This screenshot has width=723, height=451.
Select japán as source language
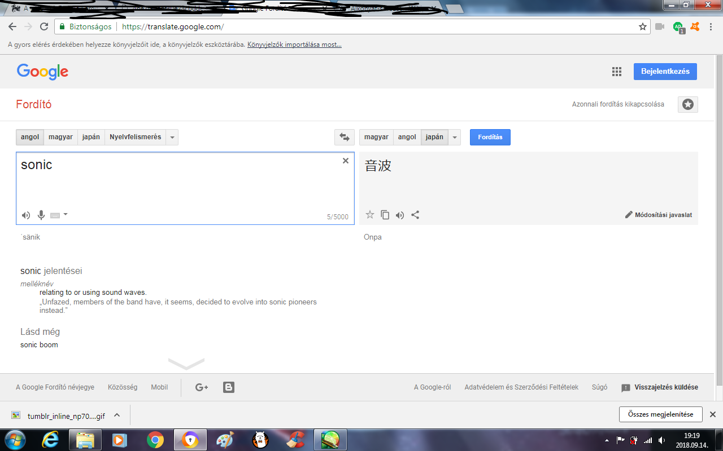91,137
